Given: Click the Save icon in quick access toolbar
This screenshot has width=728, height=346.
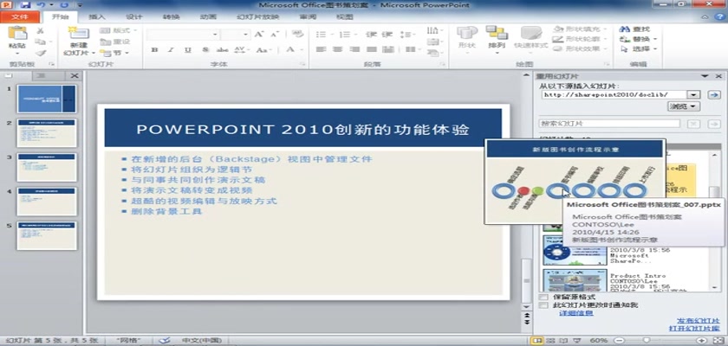Looking at the screenshot, I should [25, 5].
